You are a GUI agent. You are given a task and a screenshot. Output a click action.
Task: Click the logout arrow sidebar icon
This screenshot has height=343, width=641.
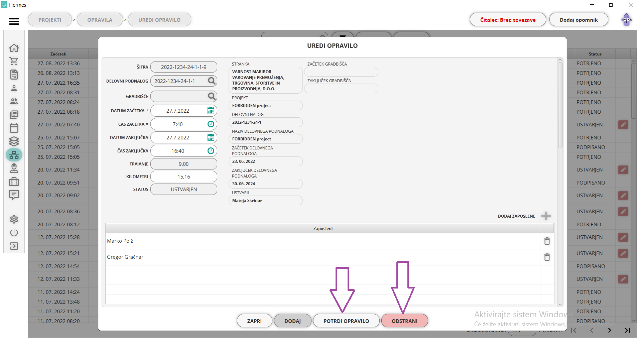[14, 246]
